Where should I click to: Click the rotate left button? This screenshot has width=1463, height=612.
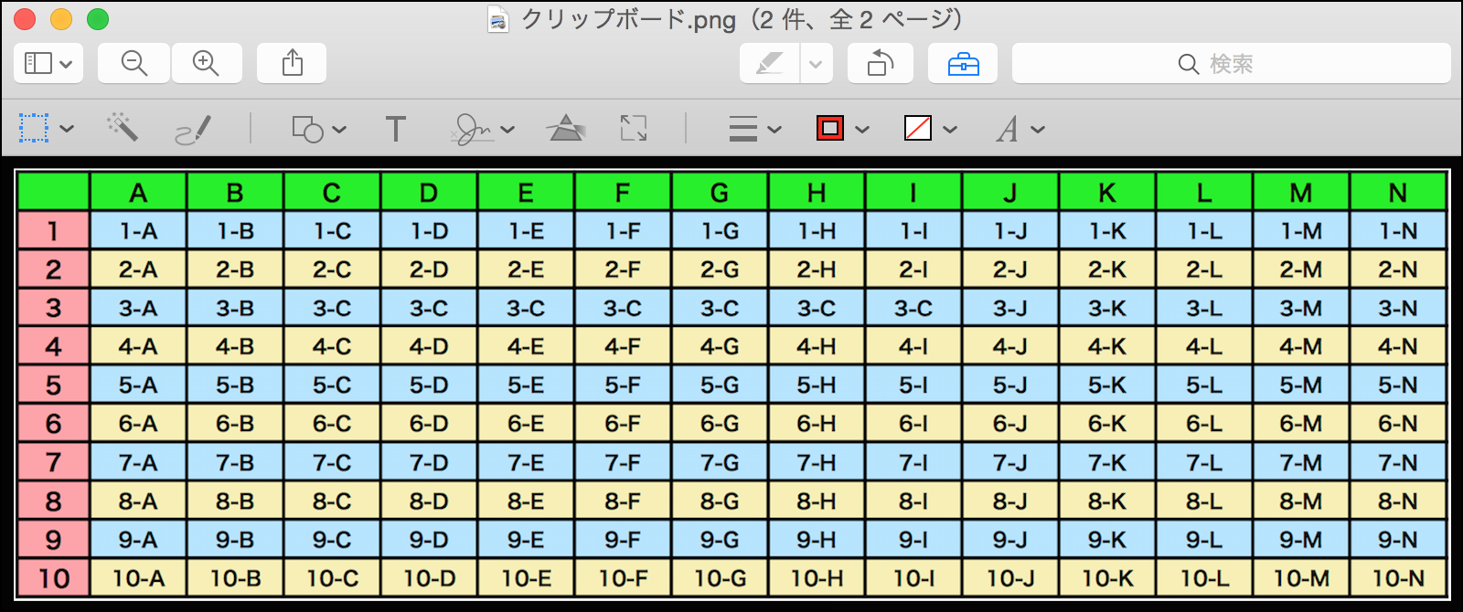point(880,64)
